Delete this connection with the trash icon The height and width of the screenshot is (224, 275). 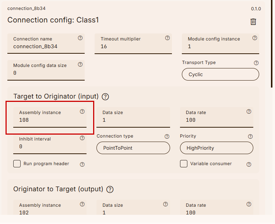coord(253,22)
